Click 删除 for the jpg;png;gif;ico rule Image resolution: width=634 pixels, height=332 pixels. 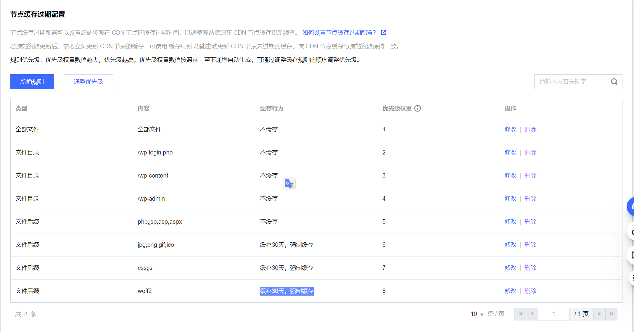530,245
